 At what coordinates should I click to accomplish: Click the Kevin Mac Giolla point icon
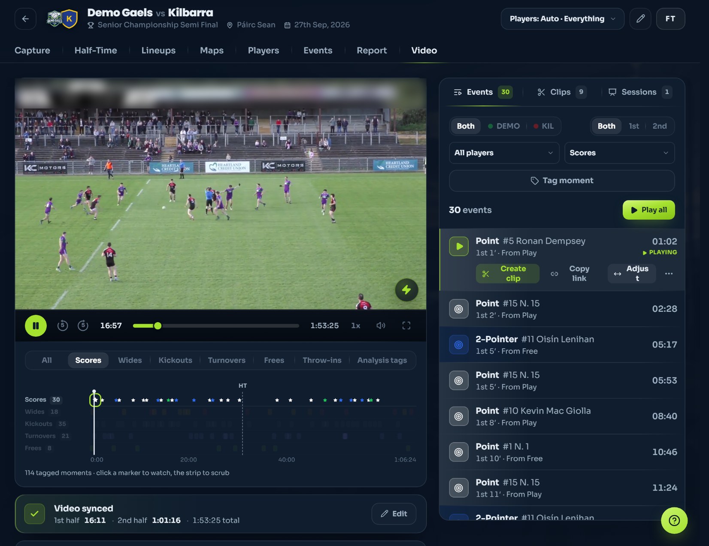click(459, 416)
